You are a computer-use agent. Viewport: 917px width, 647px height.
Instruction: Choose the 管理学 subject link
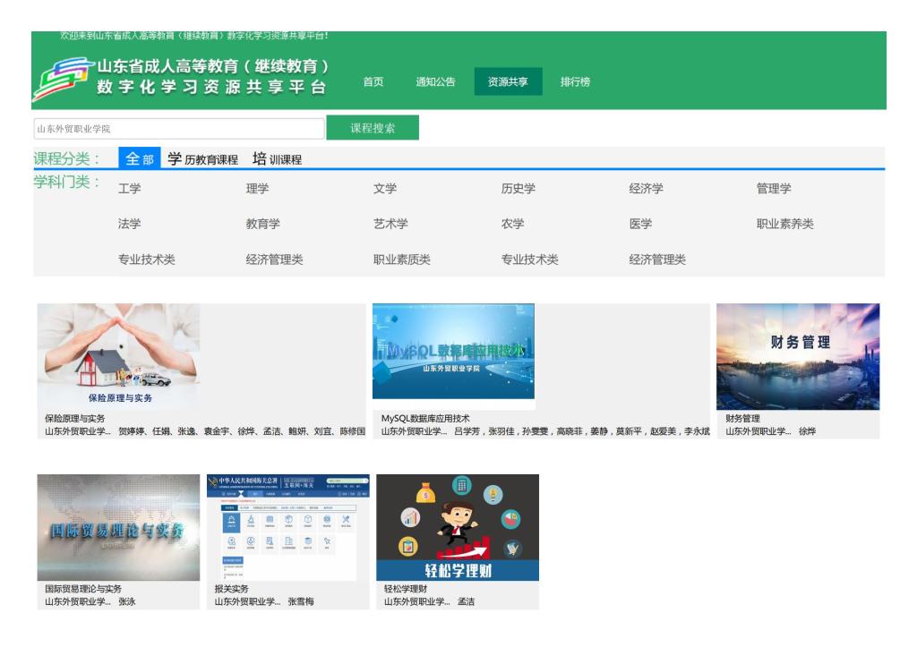(x=774, y=189)
